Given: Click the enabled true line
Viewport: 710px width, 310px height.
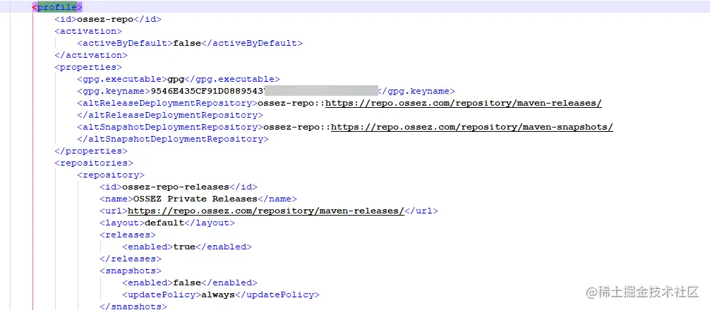Looking at the screenshot, I should (x=187, y=247).
